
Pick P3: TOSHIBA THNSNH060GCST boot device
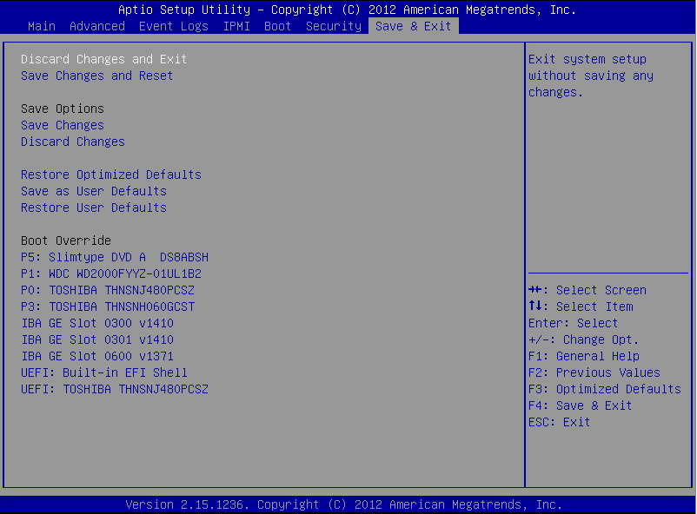[108, 306]
